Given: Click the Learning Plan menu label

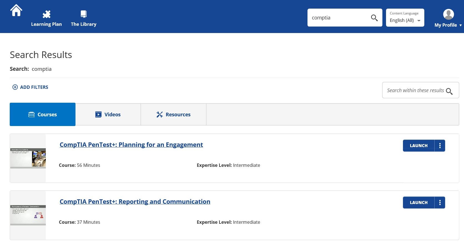Looking at the screenshot, I should 46,24.
